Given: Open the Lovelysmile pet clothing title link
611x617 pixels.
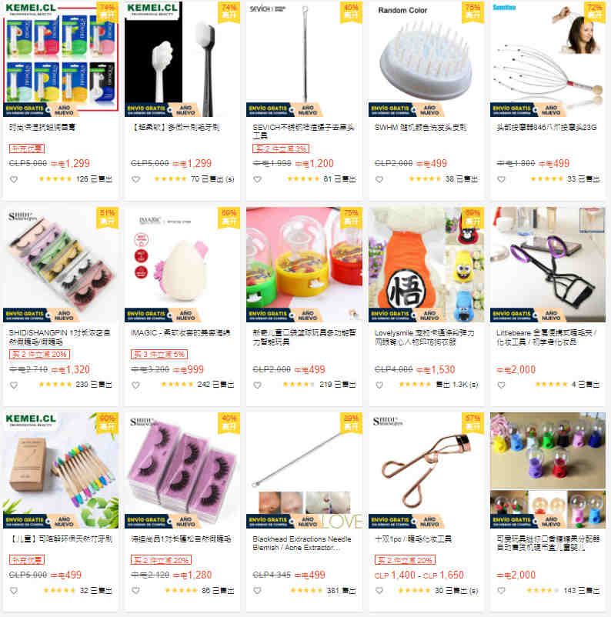Looking at the screenshot, I should (425, 337).
